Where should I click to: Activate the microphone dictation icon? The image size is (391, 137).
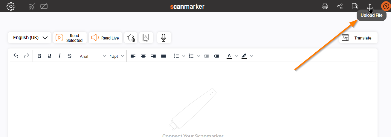164,38
